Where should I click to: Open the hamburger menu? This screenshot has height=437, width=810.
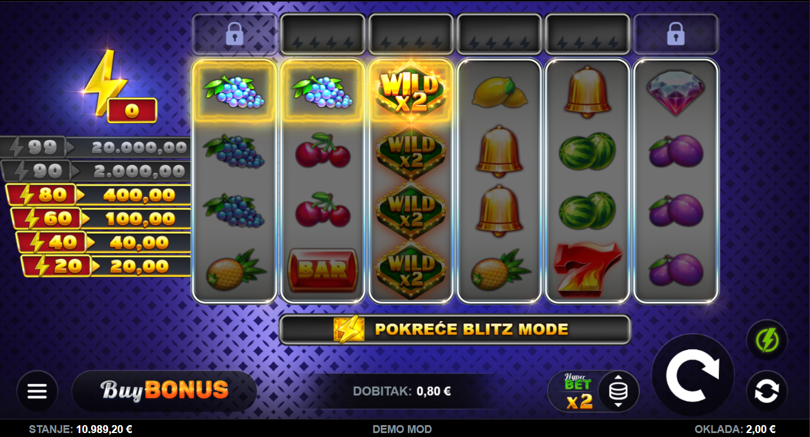pyautogui.click(x=37, y=391)
